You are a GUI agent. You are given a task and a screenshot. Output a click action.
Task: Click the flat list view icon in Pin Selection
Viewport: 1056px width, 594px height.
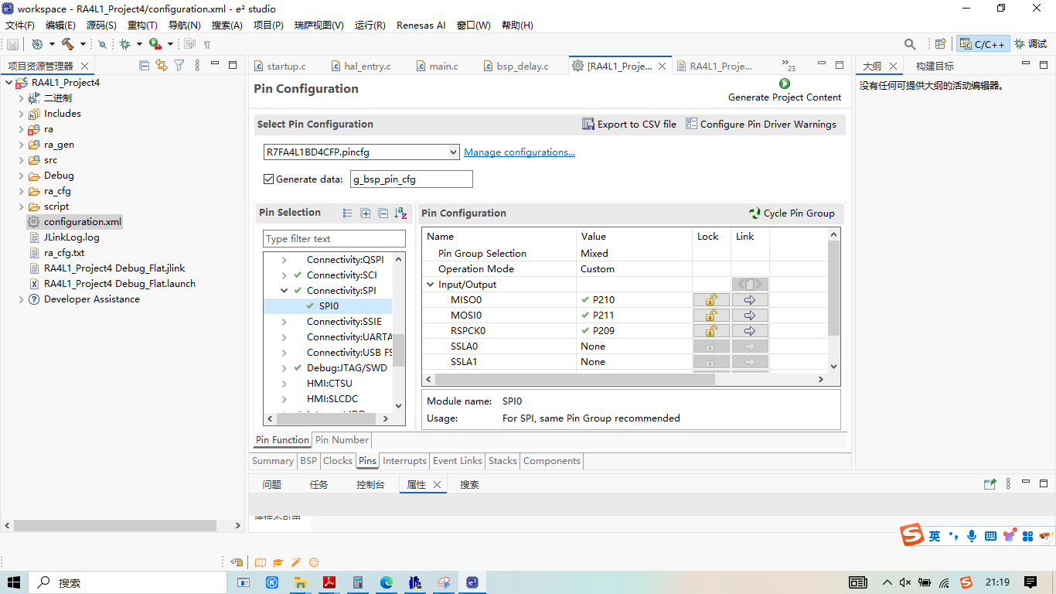(348, 213)
